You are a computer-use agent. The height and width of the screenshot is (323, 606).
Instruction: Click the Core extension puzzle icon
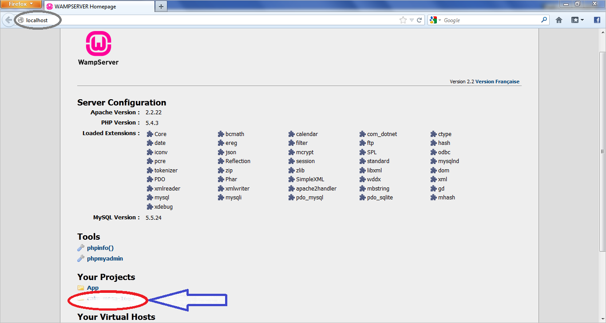pos(150,134)
